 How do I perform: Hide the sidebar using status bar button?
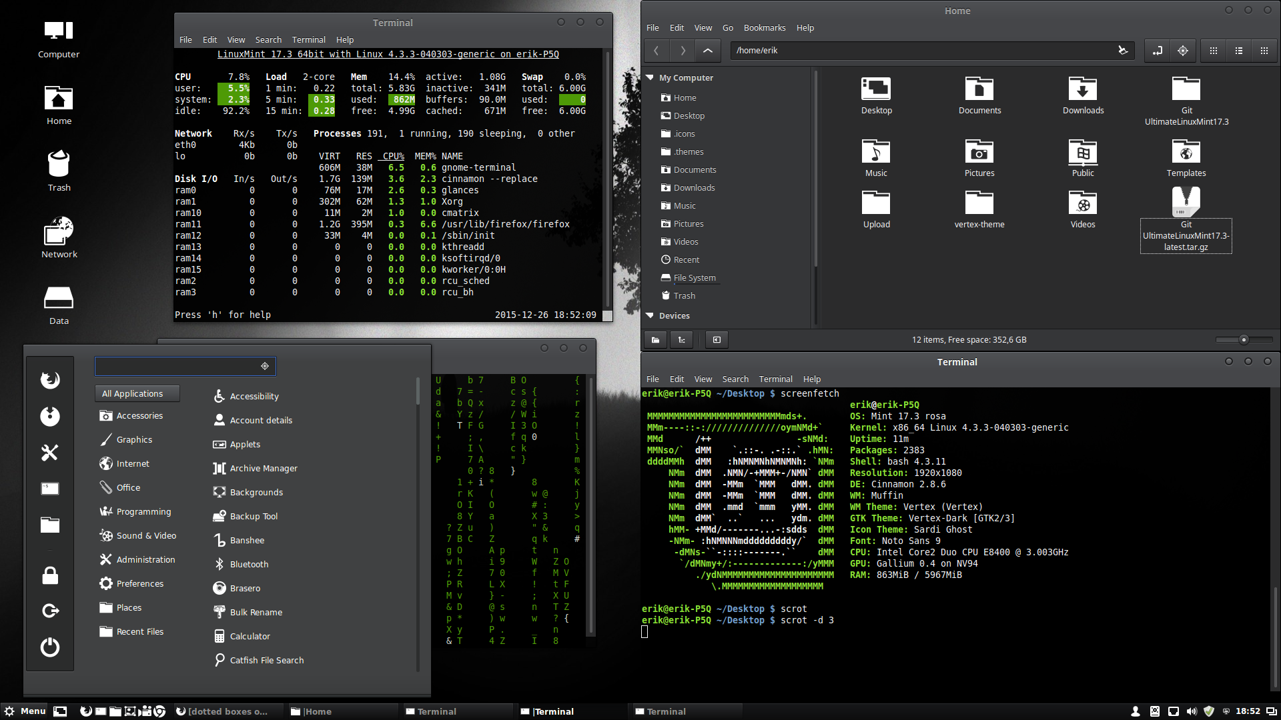[x=717, y=340]
